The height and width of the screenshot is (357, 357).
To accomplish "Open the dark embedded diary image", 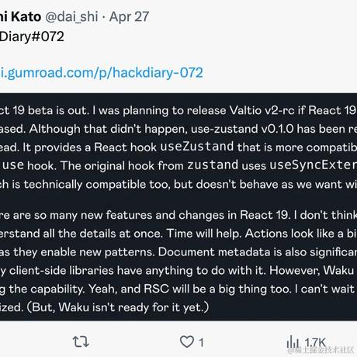I will click(178, 206).
